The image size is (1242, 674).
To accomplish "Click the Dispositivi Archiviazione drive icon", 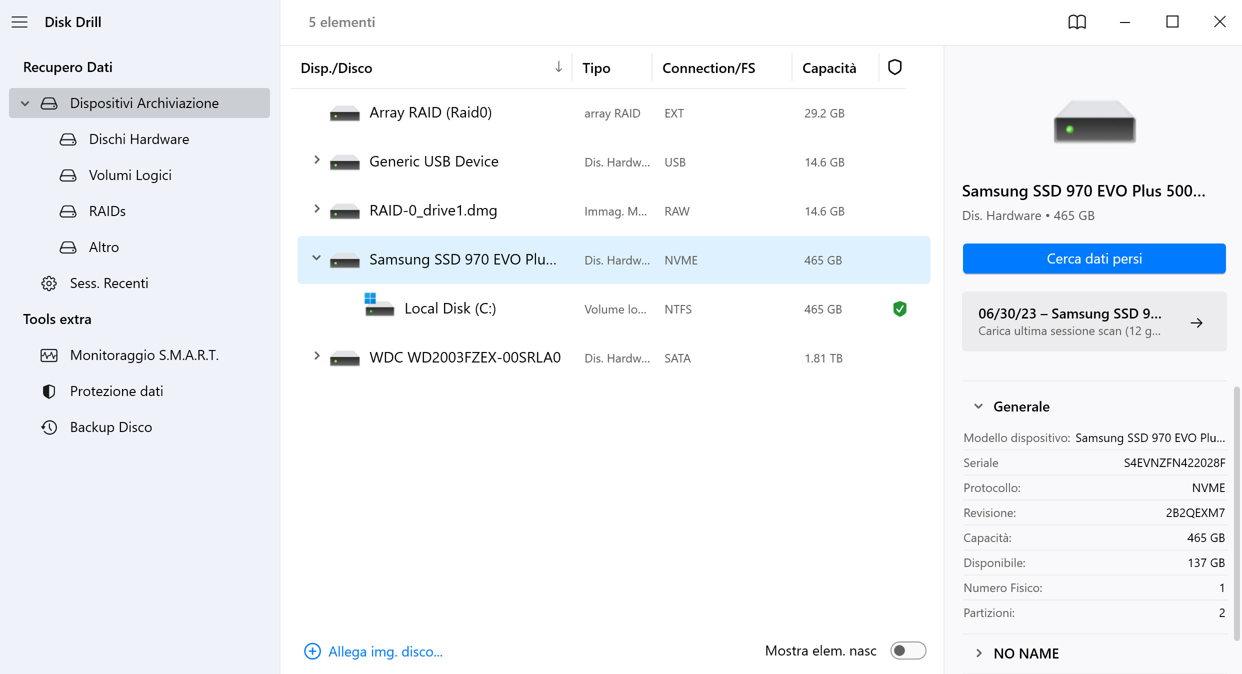I will point(49,103).
